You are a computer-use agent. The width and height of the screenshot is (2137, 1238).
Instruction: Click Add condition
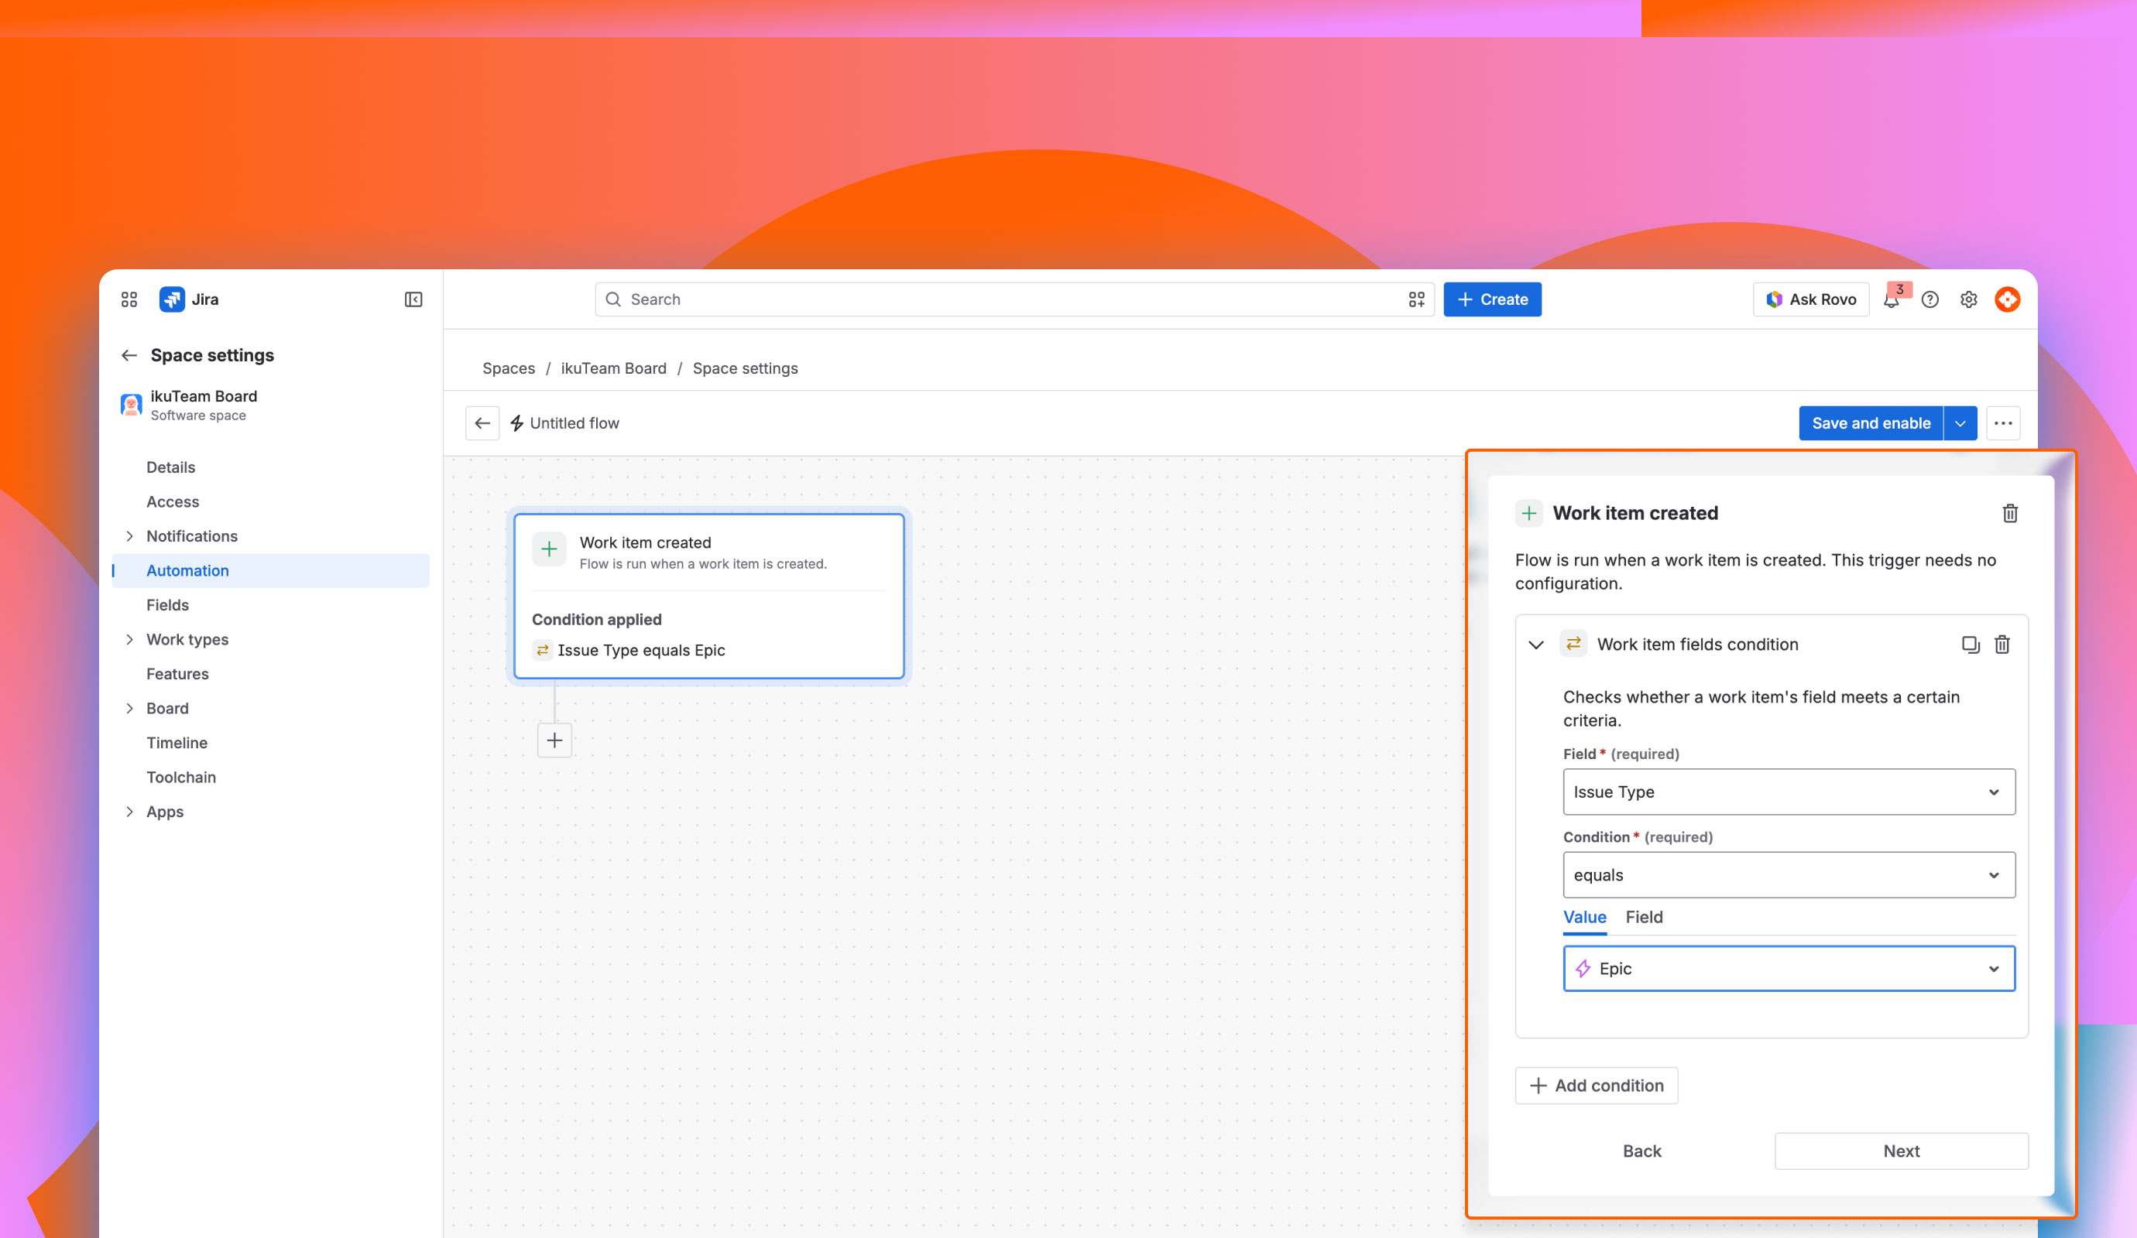point(1596,1086)
